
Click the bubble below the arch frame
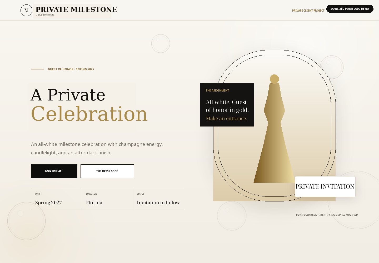tap(232, 216)
